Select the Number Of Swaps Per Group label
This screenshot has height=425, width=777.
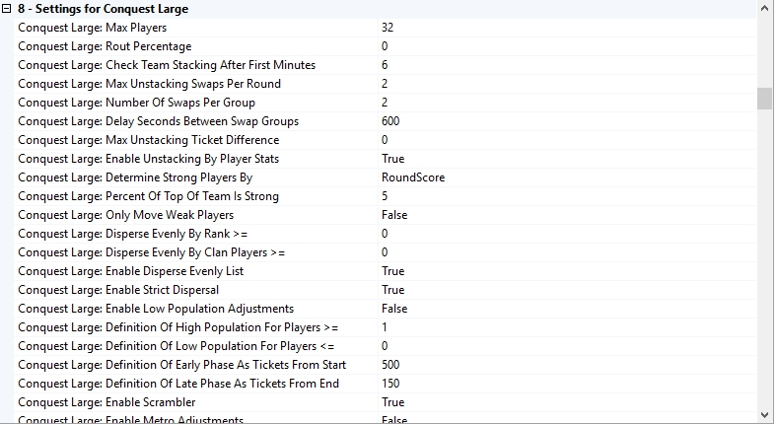pyautogui.click(x=136, y=103)
